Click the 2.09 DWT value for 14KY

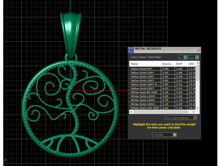[x=179, y=77]
